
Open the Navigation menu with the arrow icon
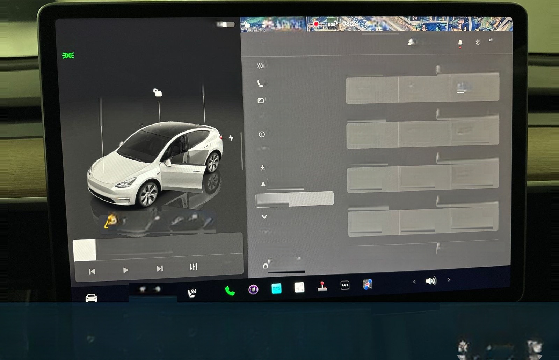tap(263, 184)
